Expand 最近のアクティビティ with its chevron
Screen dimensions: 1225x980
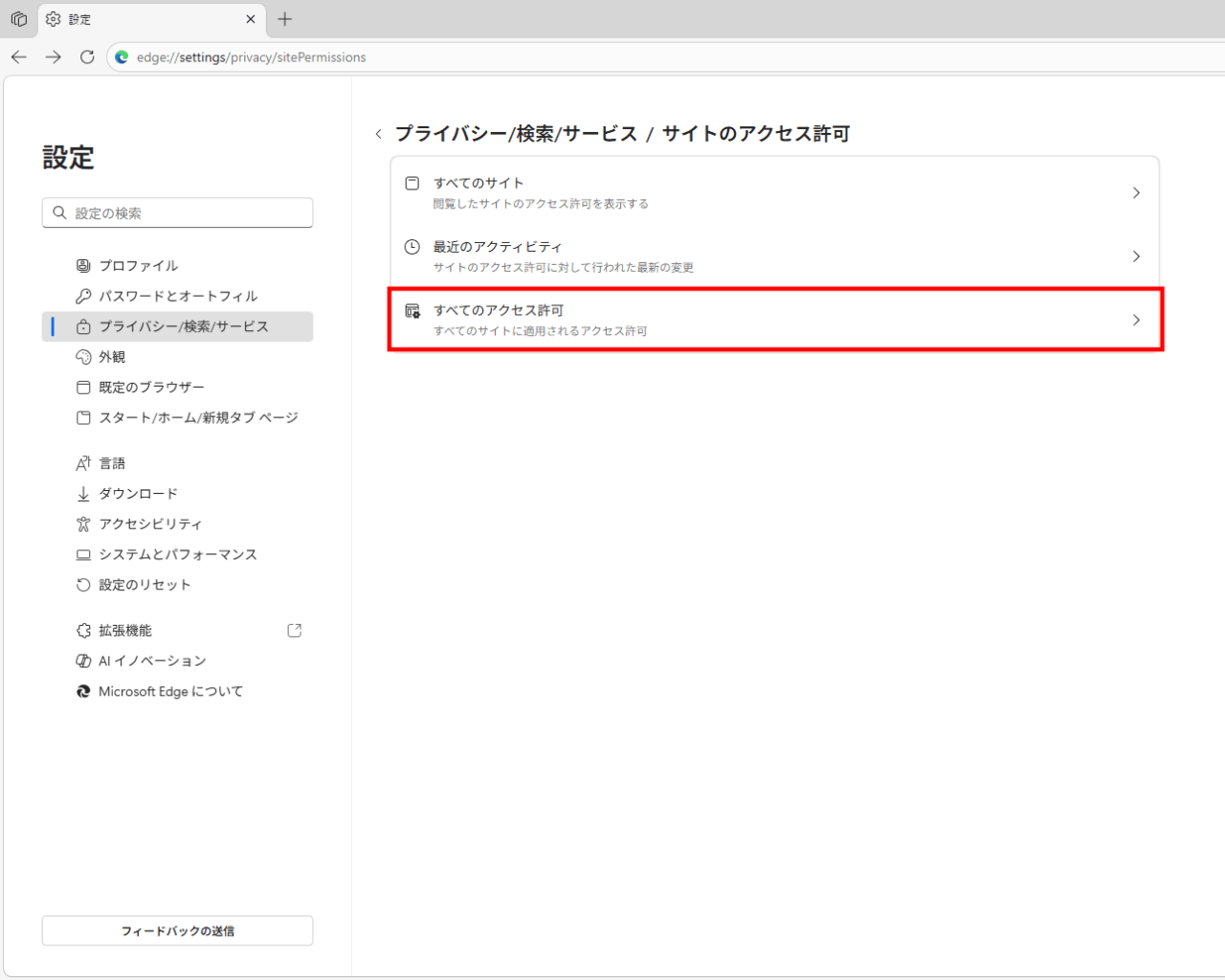coord(1136,256)
